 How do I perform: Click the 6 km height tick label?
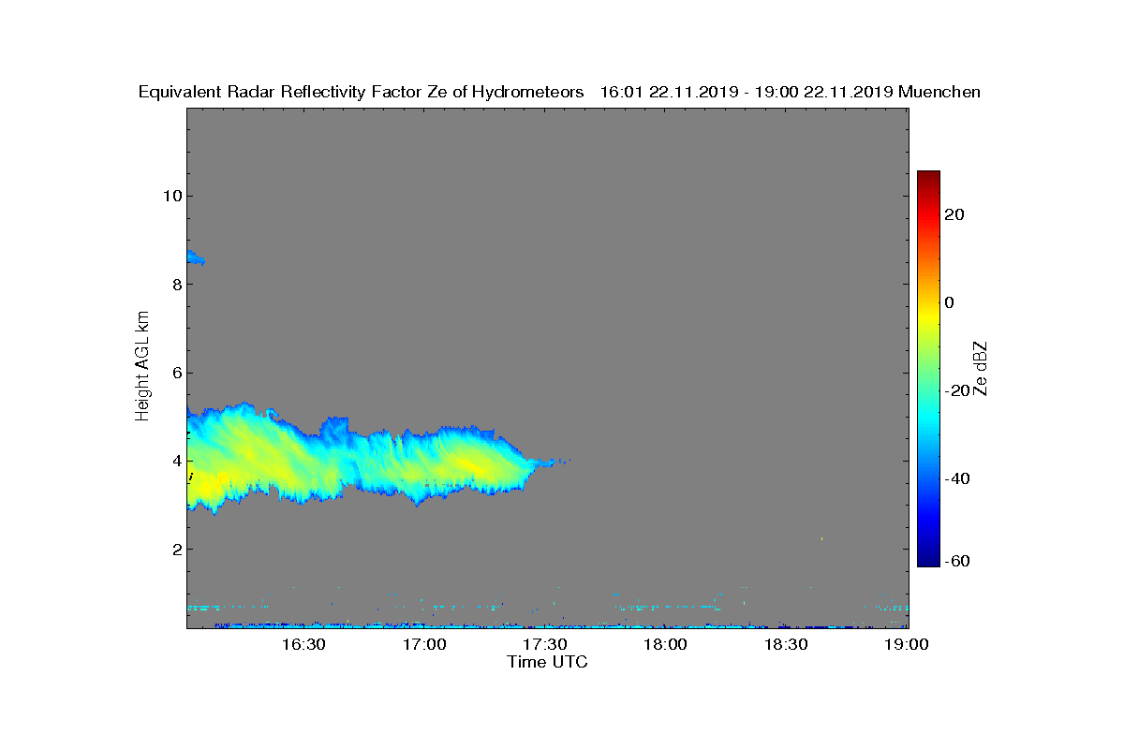coord(175,373)
